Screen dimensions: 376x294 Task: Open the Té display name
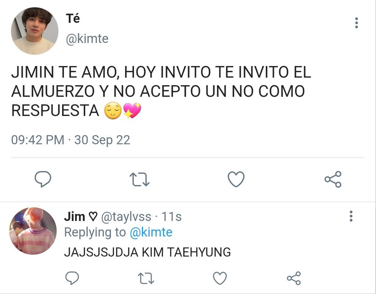coord(73,18)
